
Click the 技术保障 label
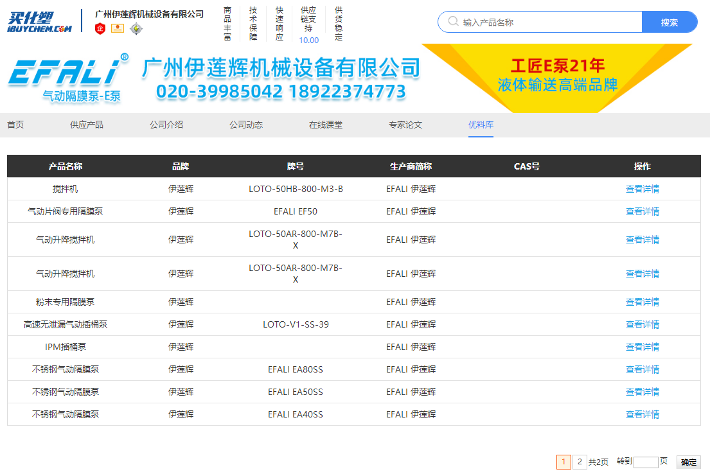coord(253,24)
